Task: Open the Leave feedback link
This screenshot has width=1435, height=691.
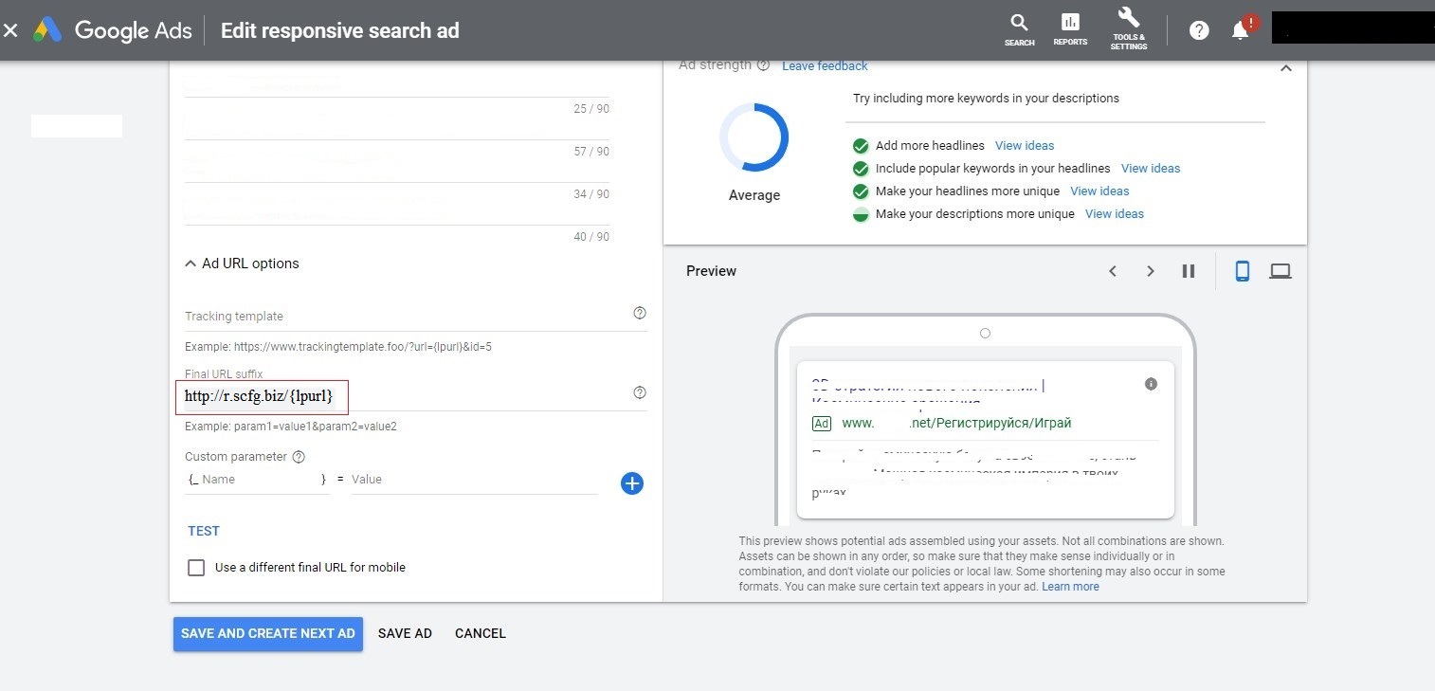Action: (825, 65)
